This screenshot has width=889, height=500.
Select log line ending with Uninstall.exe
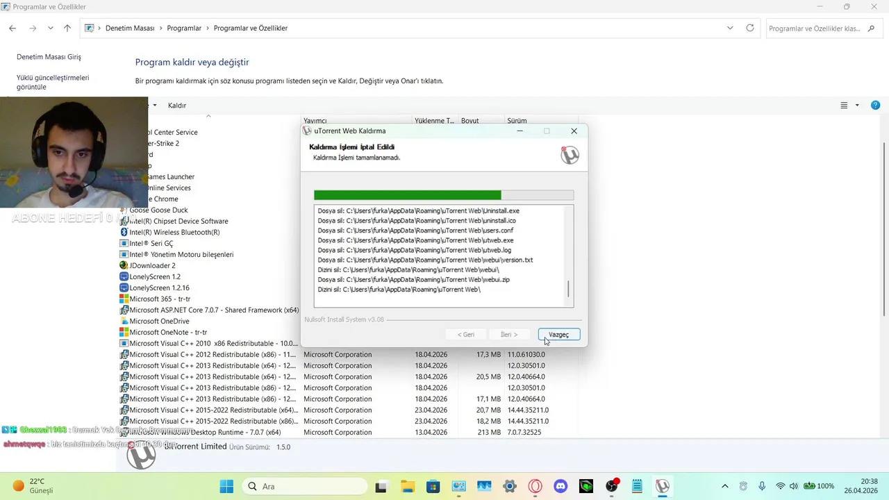point(418,210)
